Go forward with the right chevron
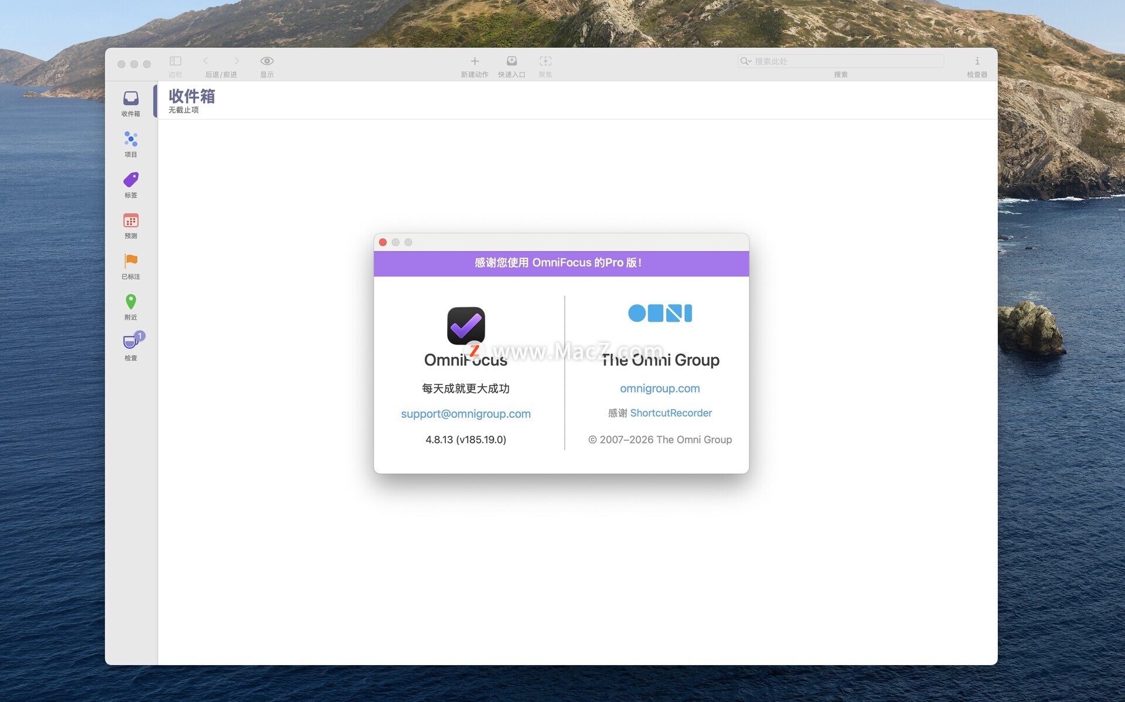The width and height of the screenshot is (1125, 702). 237,61
